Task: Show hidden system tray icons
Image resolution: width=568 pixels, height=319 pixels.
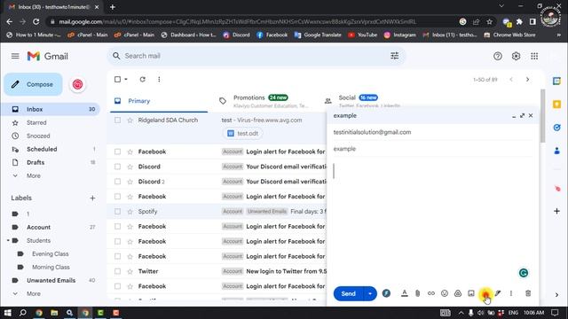Action: pos(461,313)
